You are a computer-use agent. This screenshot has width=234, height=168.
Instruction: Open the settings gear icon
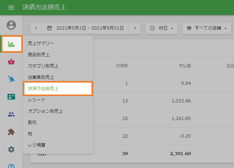11,149
